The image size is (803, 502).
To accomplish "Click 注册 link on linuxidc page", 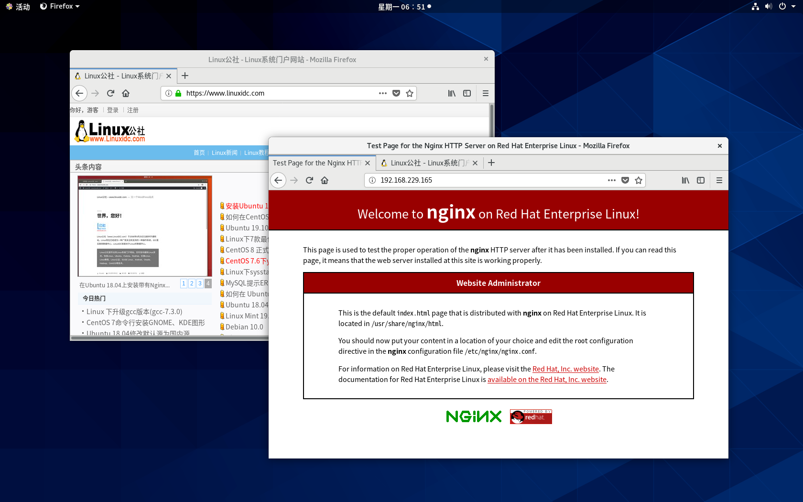I will coord(133,110).
